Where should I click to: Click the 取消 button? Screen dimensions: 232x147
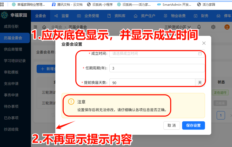point(172,125)
